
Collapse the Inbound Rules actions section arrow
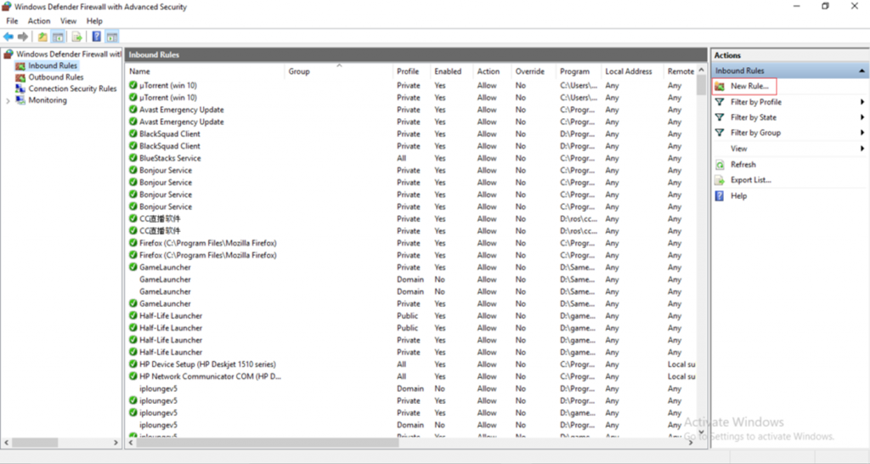click(x=862, y=71)
